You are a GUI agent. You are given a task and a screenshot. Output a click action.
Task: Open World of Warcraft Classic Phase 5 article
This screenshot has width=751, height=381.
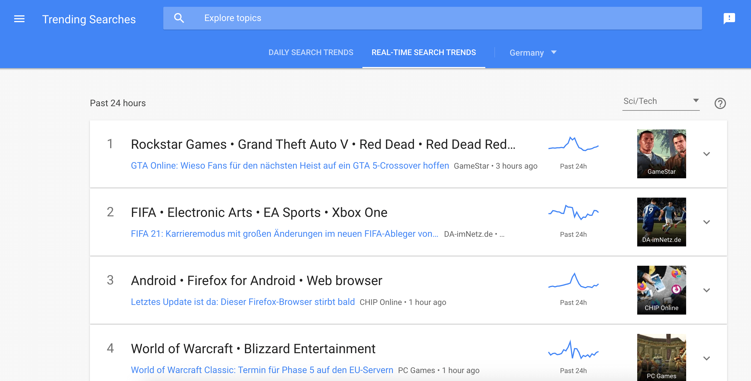pos(262,370)
